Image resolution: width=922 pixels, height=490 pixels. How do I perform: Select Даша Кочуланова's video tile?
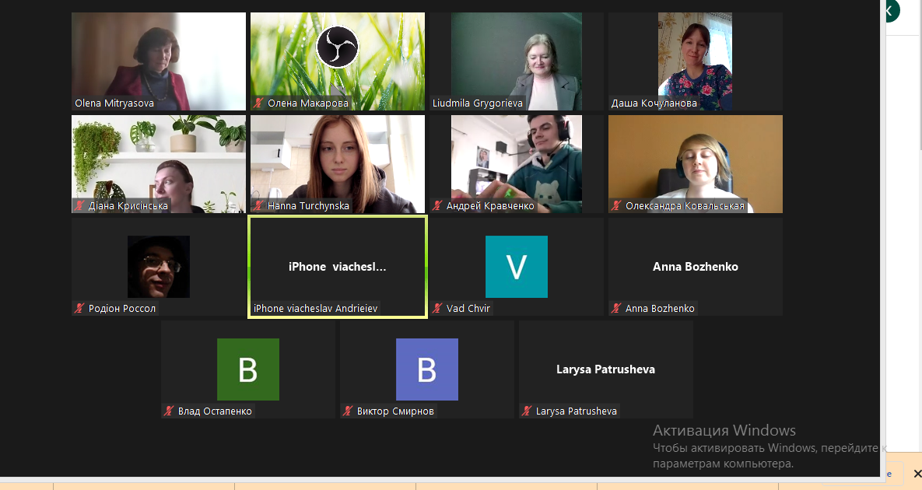pyautogui.click(x=695, y=61)
